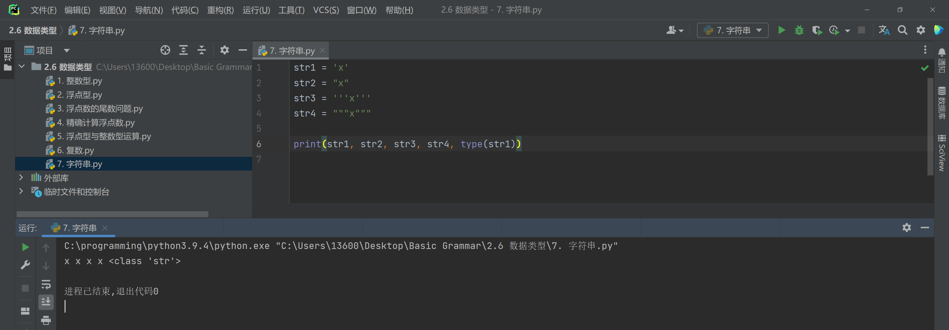
Task: Place cursor on line 6 print statement
Action: [407, 144]
